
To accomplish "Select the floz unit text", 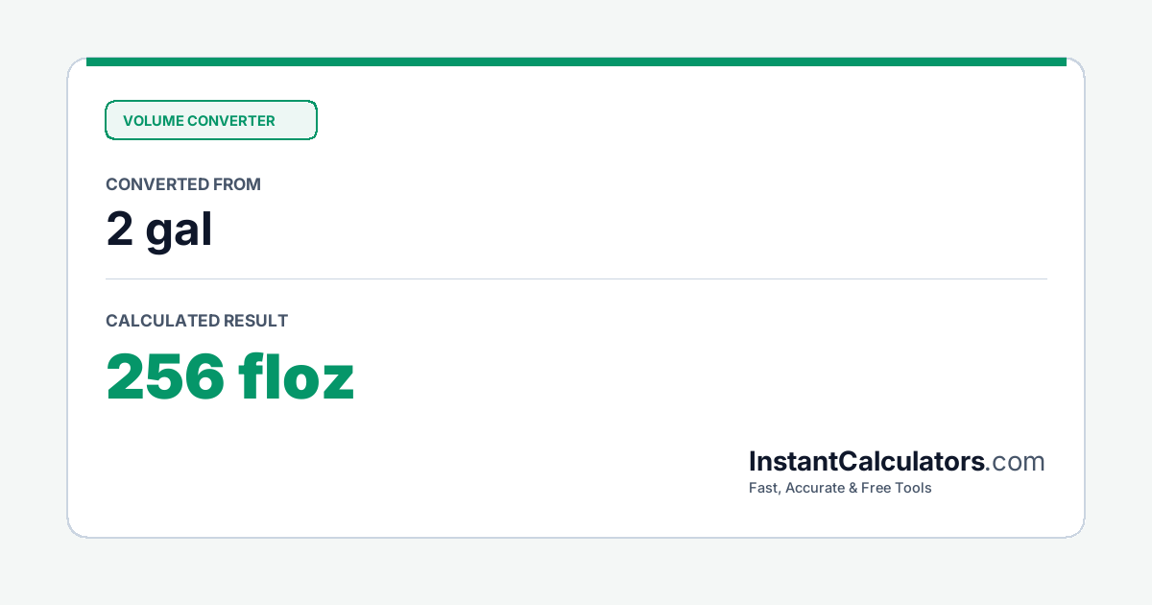I will pos(298,377).
